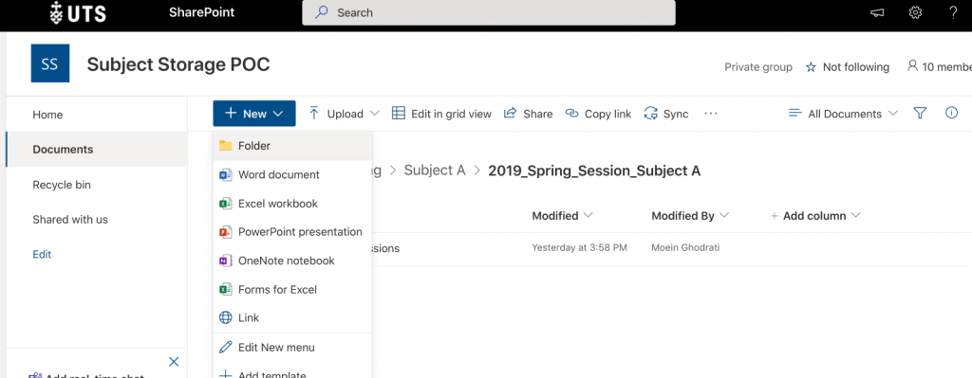
Task: Click the Share toolbar button
Action: pyautogui.click(x=528, y=114)
